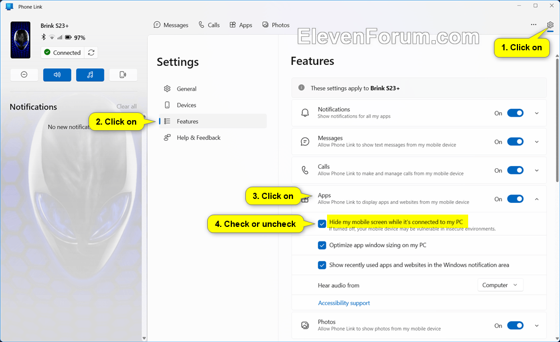
Task: Uncheck Hide my mobile screen checkbox
Action: pos(322,224)
